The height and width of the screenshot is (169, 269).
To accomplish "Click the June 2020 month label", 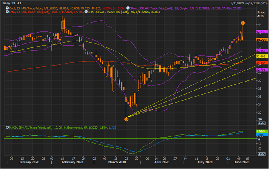I will pos(242,162).
